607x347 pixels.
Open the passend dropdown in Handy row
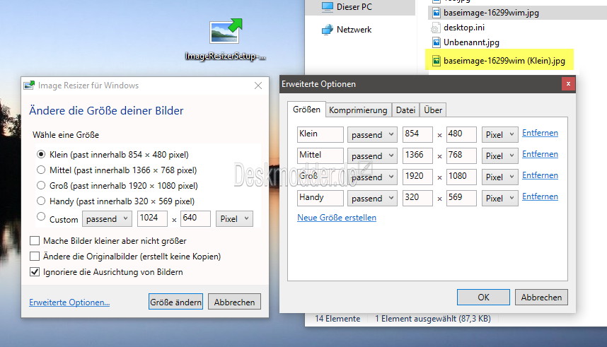(372, 198)
